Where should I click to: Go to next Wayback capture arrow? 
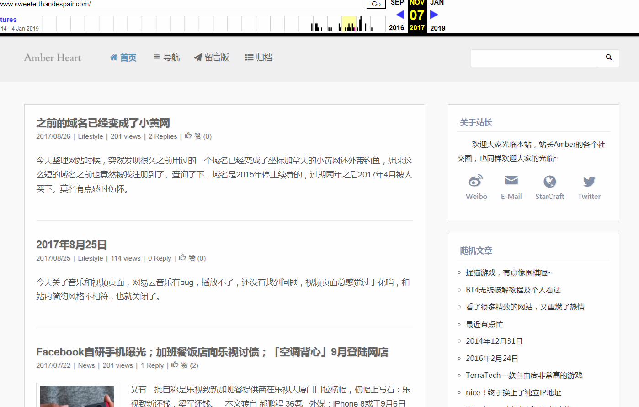(434, 15)
